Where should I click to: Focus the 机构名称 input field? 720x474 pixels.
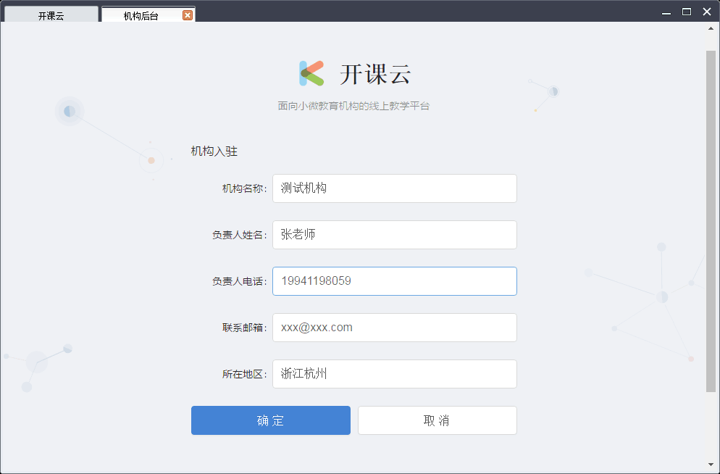point(395,188)
